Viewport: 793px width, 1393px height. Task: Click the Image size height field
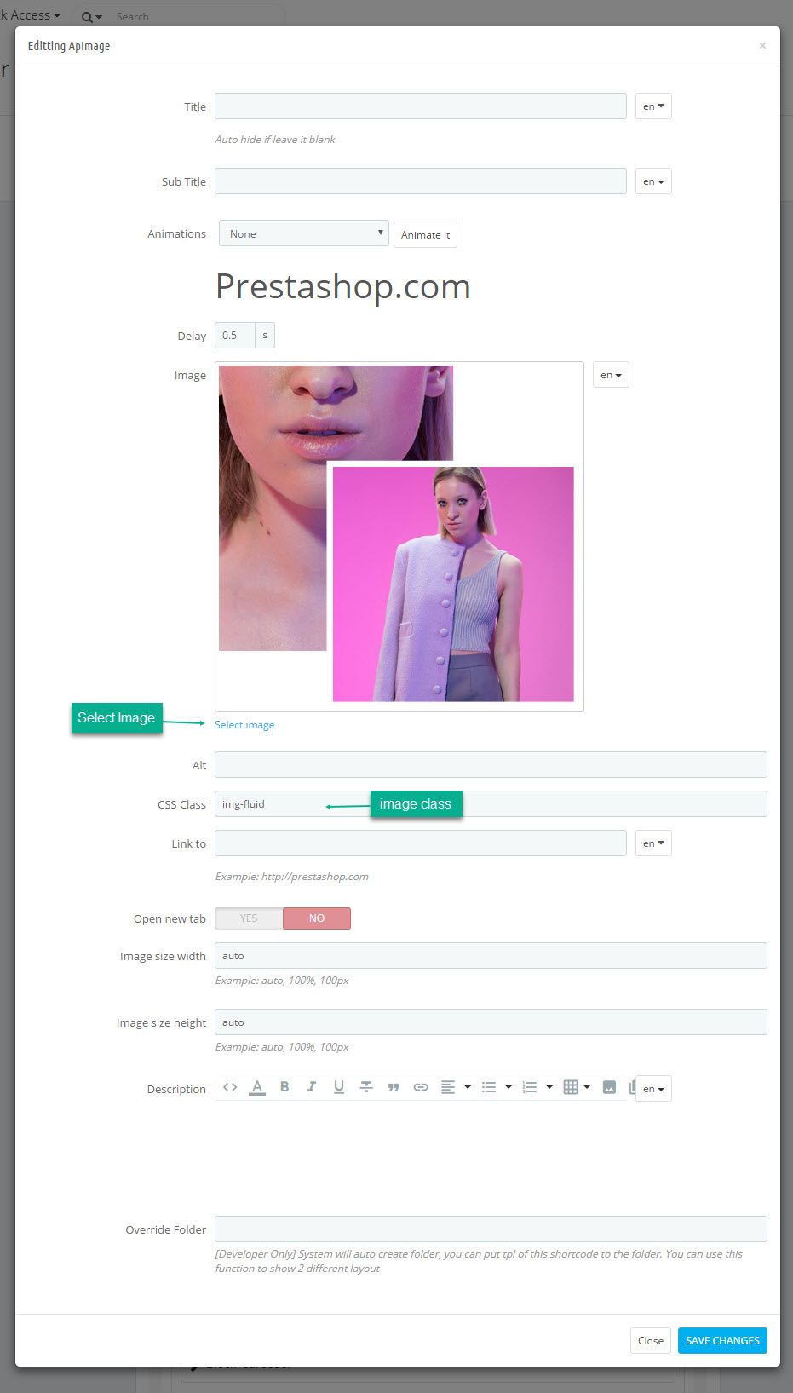tap(491, 1022)
